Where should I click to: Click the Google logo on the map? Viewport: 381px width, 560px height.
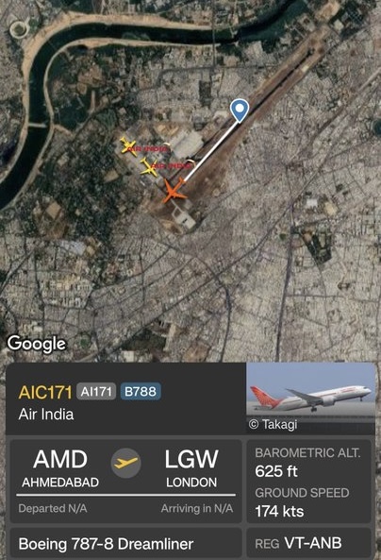37,344
